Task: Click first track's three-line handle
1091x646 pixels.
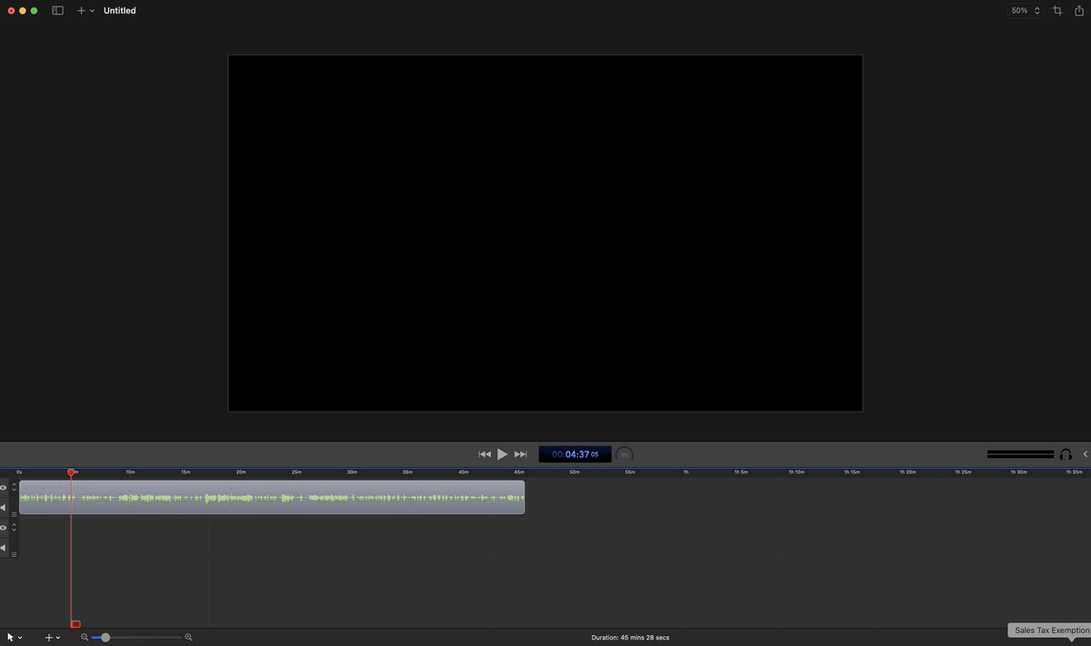Action: click(14, 514)
